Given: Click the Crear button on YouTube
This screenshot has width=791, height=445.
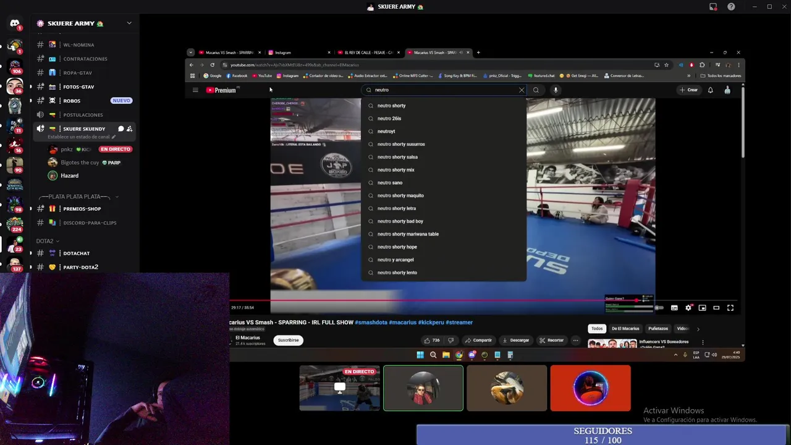Looking at the screenshot, I should pos(689,90).
